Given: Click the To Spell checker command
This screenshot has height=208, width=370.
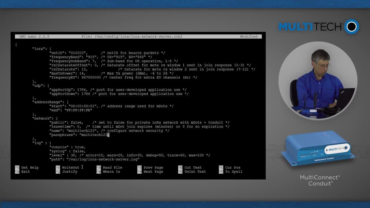Looking at the screenshot, I should point(233,171).
